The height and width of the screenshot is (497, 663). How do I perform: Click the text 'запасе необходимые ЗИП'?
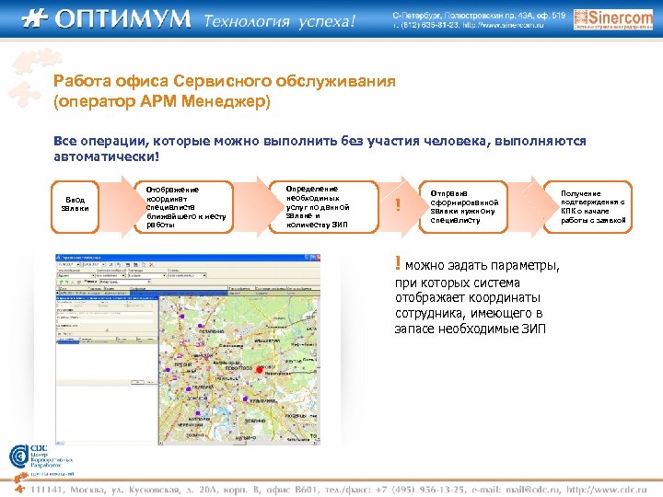click(471, 329)
